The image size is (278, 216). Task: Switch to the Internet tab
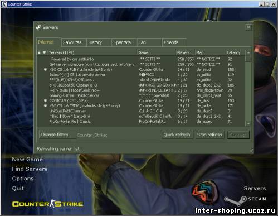(x=48, y=42)
